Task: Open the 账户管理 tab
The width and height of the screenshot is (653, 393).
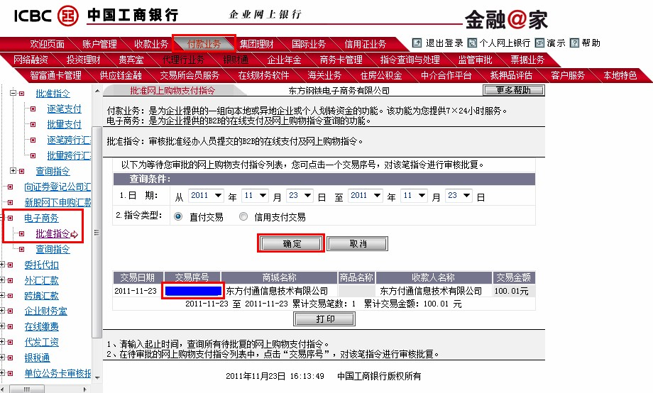Action: [99, 44]
